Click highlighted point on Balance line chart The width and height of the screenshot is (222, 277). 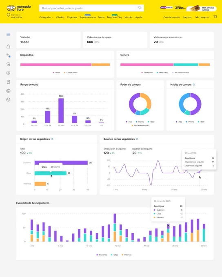click(199, 172)
